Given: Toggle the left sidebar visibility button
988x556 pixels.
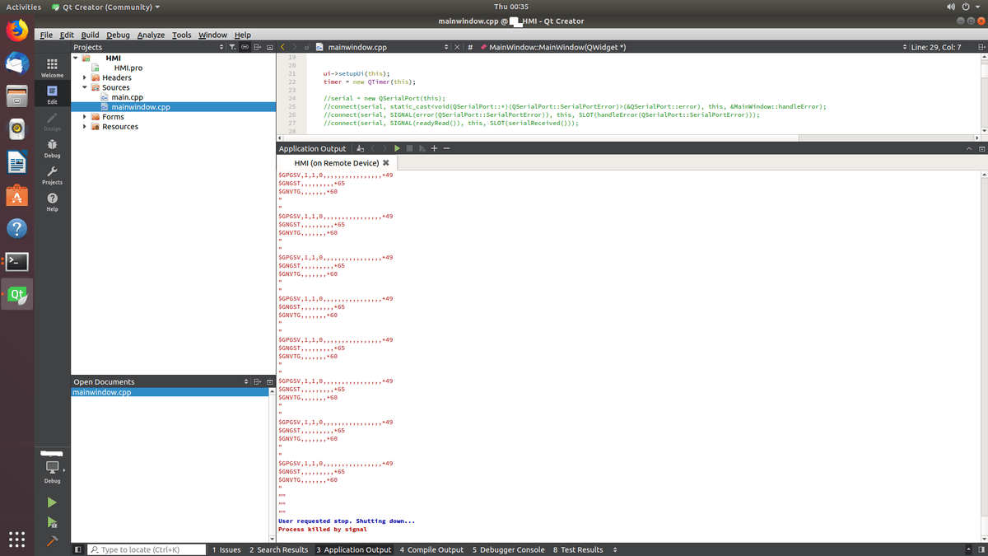Looking at the screenshot, I should pyautogui.click(x=77, y=549).
